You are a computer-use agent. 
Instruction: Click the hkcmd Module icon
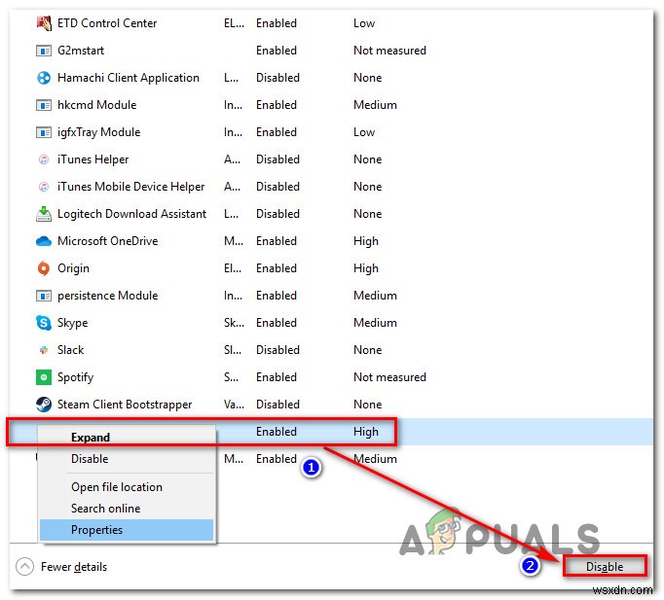[44, 105]
